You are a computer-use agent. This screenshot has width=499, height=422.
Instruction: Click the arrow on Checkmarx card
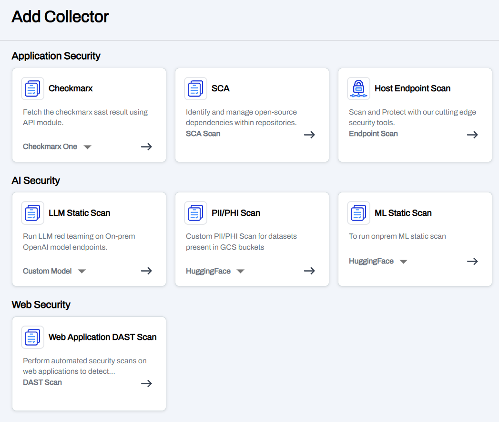tap(146, 147)
